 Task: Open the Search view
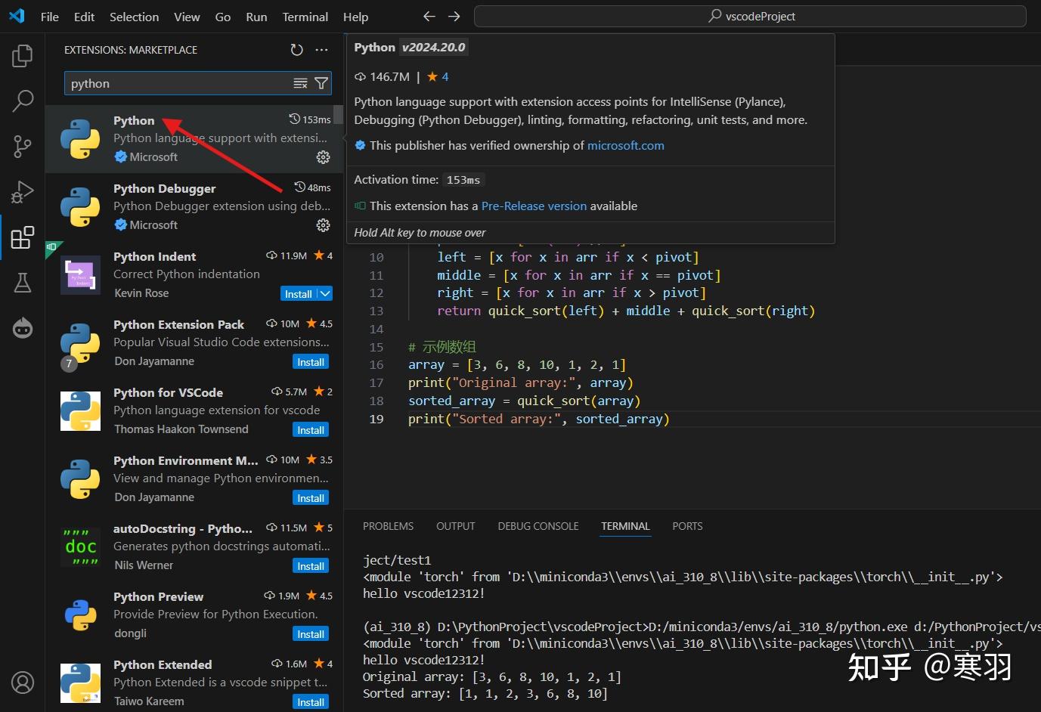click(22, 100)
